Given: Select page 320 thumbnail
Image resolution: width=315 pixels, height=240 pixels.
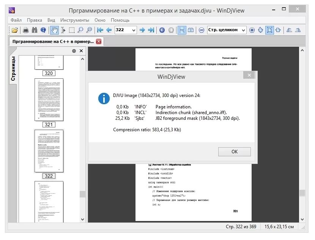Looking at the screenshot, I should 49,63.
